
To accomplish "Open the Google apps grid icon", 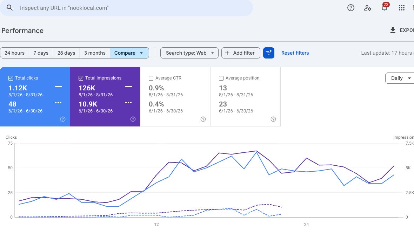I will [x=402, y=8].
